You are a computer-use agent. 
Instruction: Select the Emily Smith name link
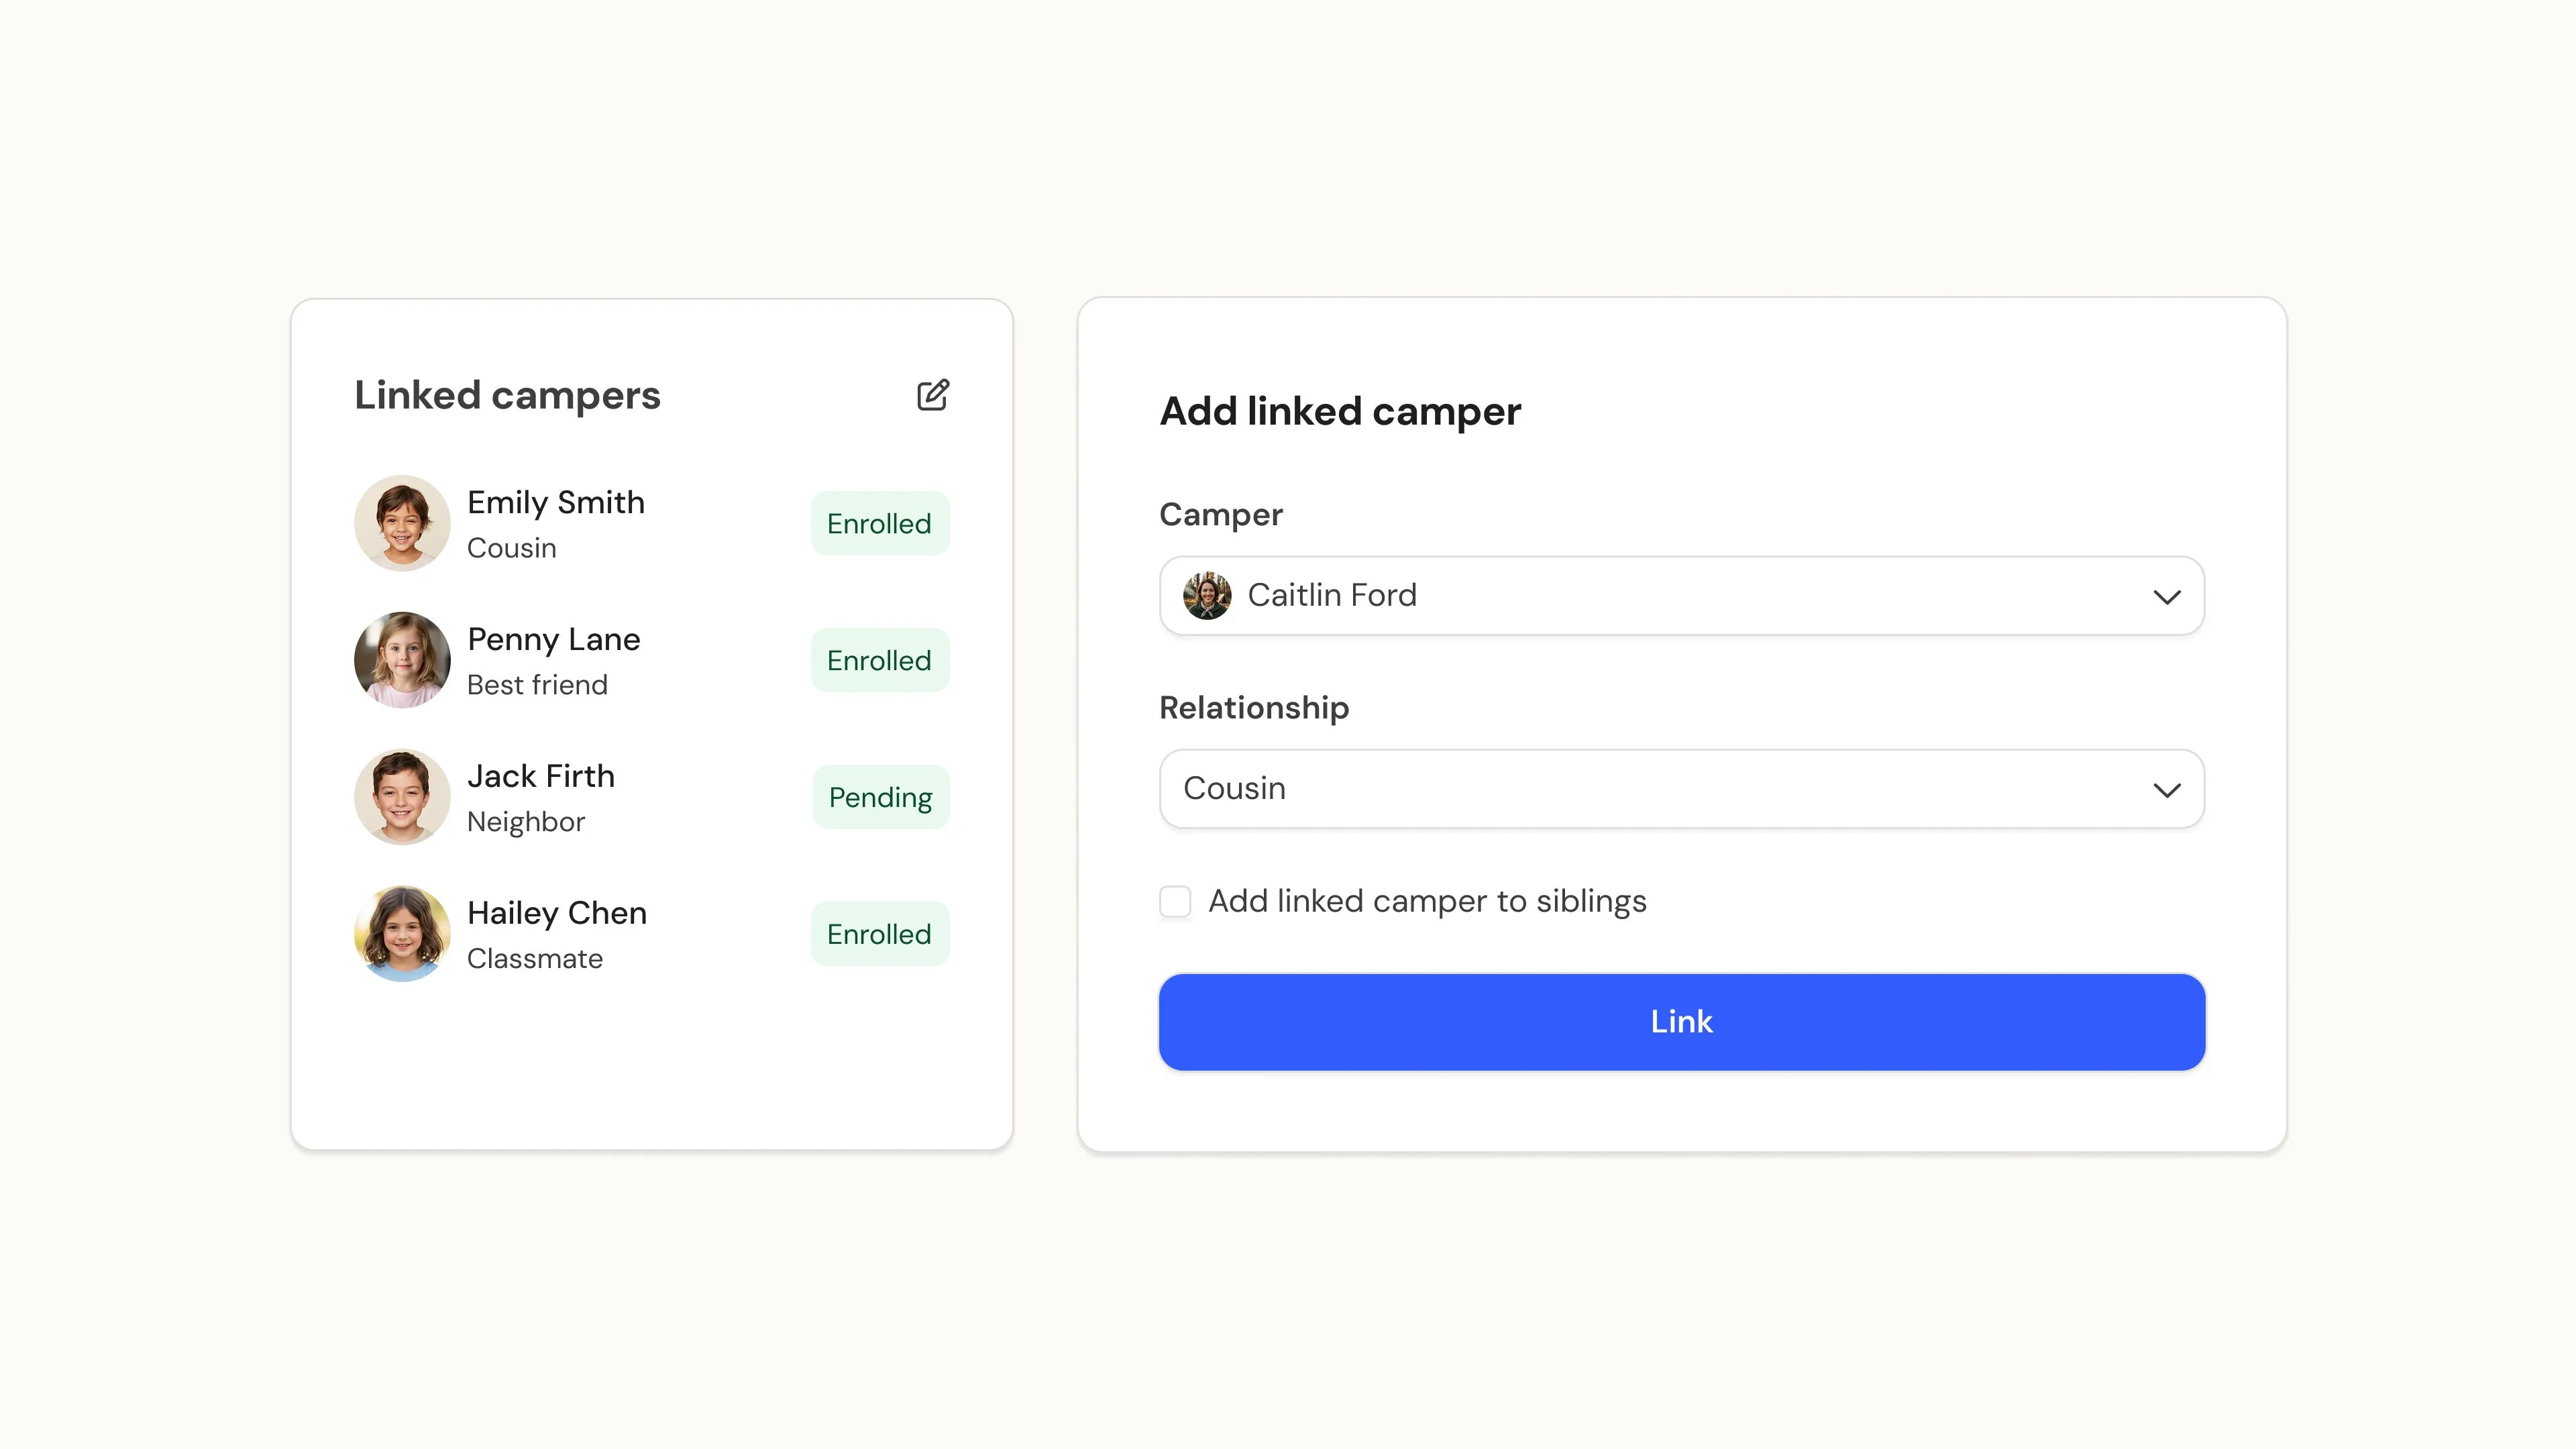click(x=556, y=502)
